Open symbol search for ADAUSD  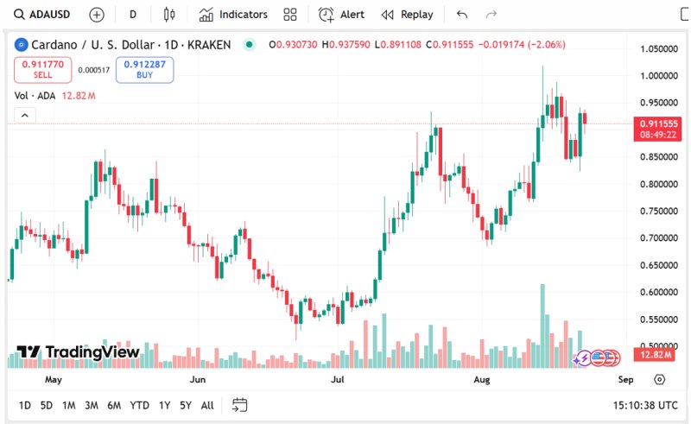coord(41,15)
